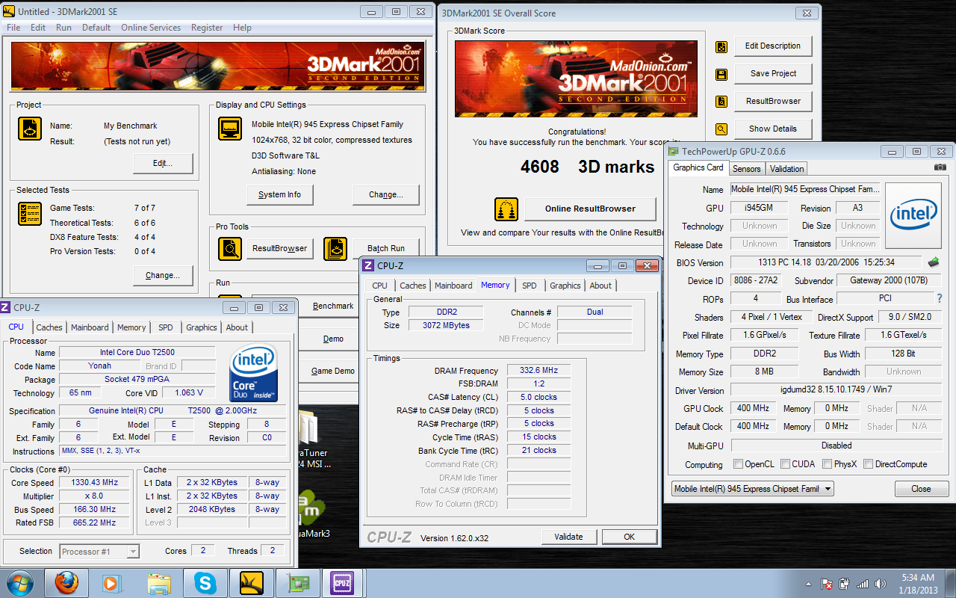This screenshot has width=956, height=598.
Task: Open Windows Media Player from the taskbar
Action: (x=111, y=583)
